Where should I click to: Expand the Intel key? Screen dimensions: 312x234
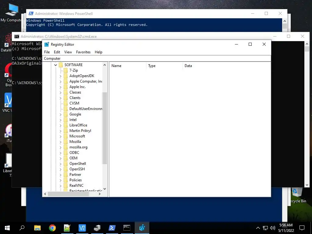[61, 120]
